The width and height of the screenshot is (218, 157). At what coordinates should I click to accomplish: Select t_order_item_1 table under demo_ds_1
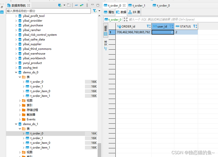40,148
